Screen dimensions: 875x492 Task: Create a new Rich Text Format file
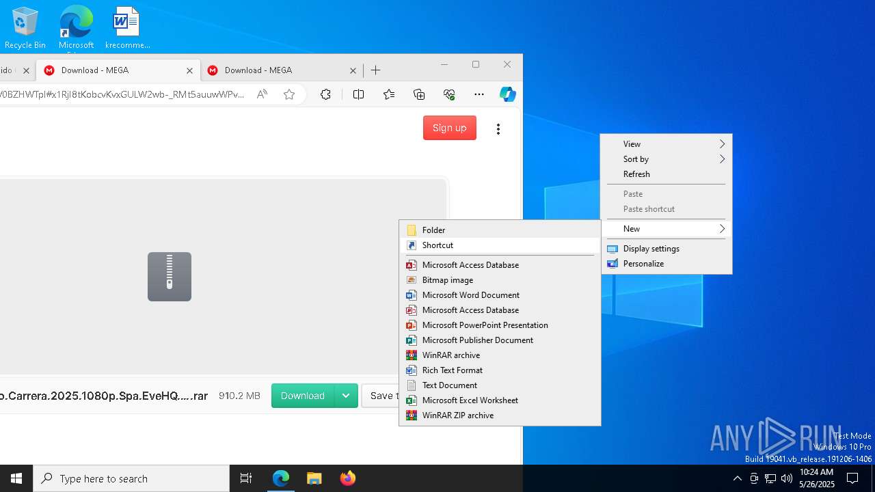point(500,370)
